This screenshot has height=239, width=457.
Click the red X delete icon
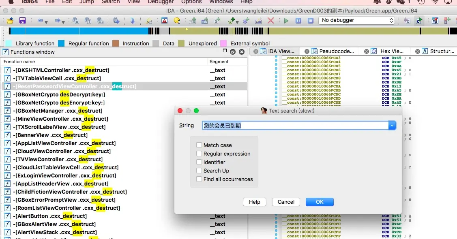point(270,21)
